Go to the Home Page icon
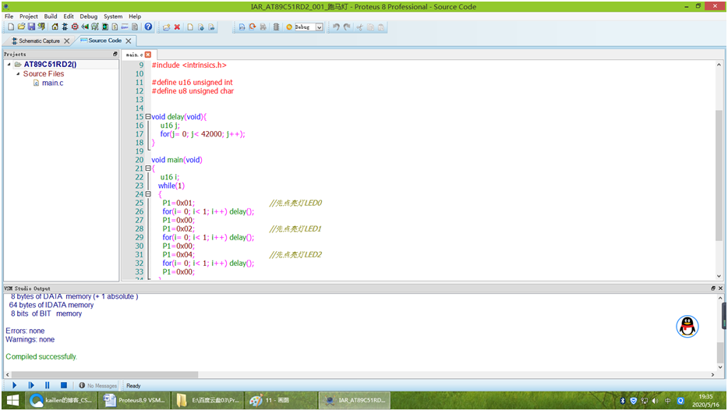 tap(55, 27)
